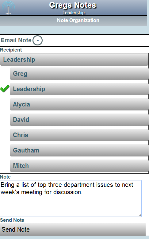Viewport: 149px width, 239px height.
Task: Pick Mitch in the recipient list
Action: pyautogui.click(x=79, y=166)
